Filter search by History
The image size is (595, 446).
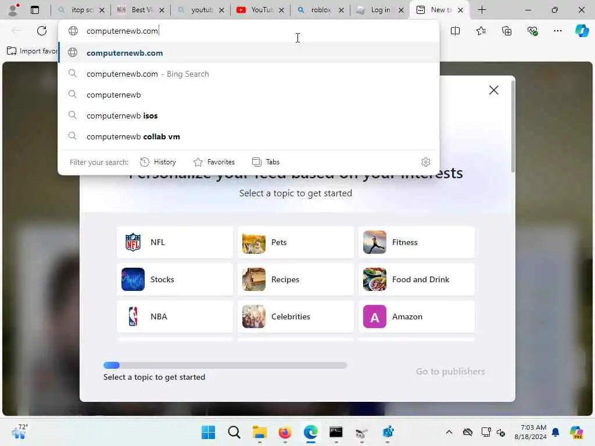[158, 162]
